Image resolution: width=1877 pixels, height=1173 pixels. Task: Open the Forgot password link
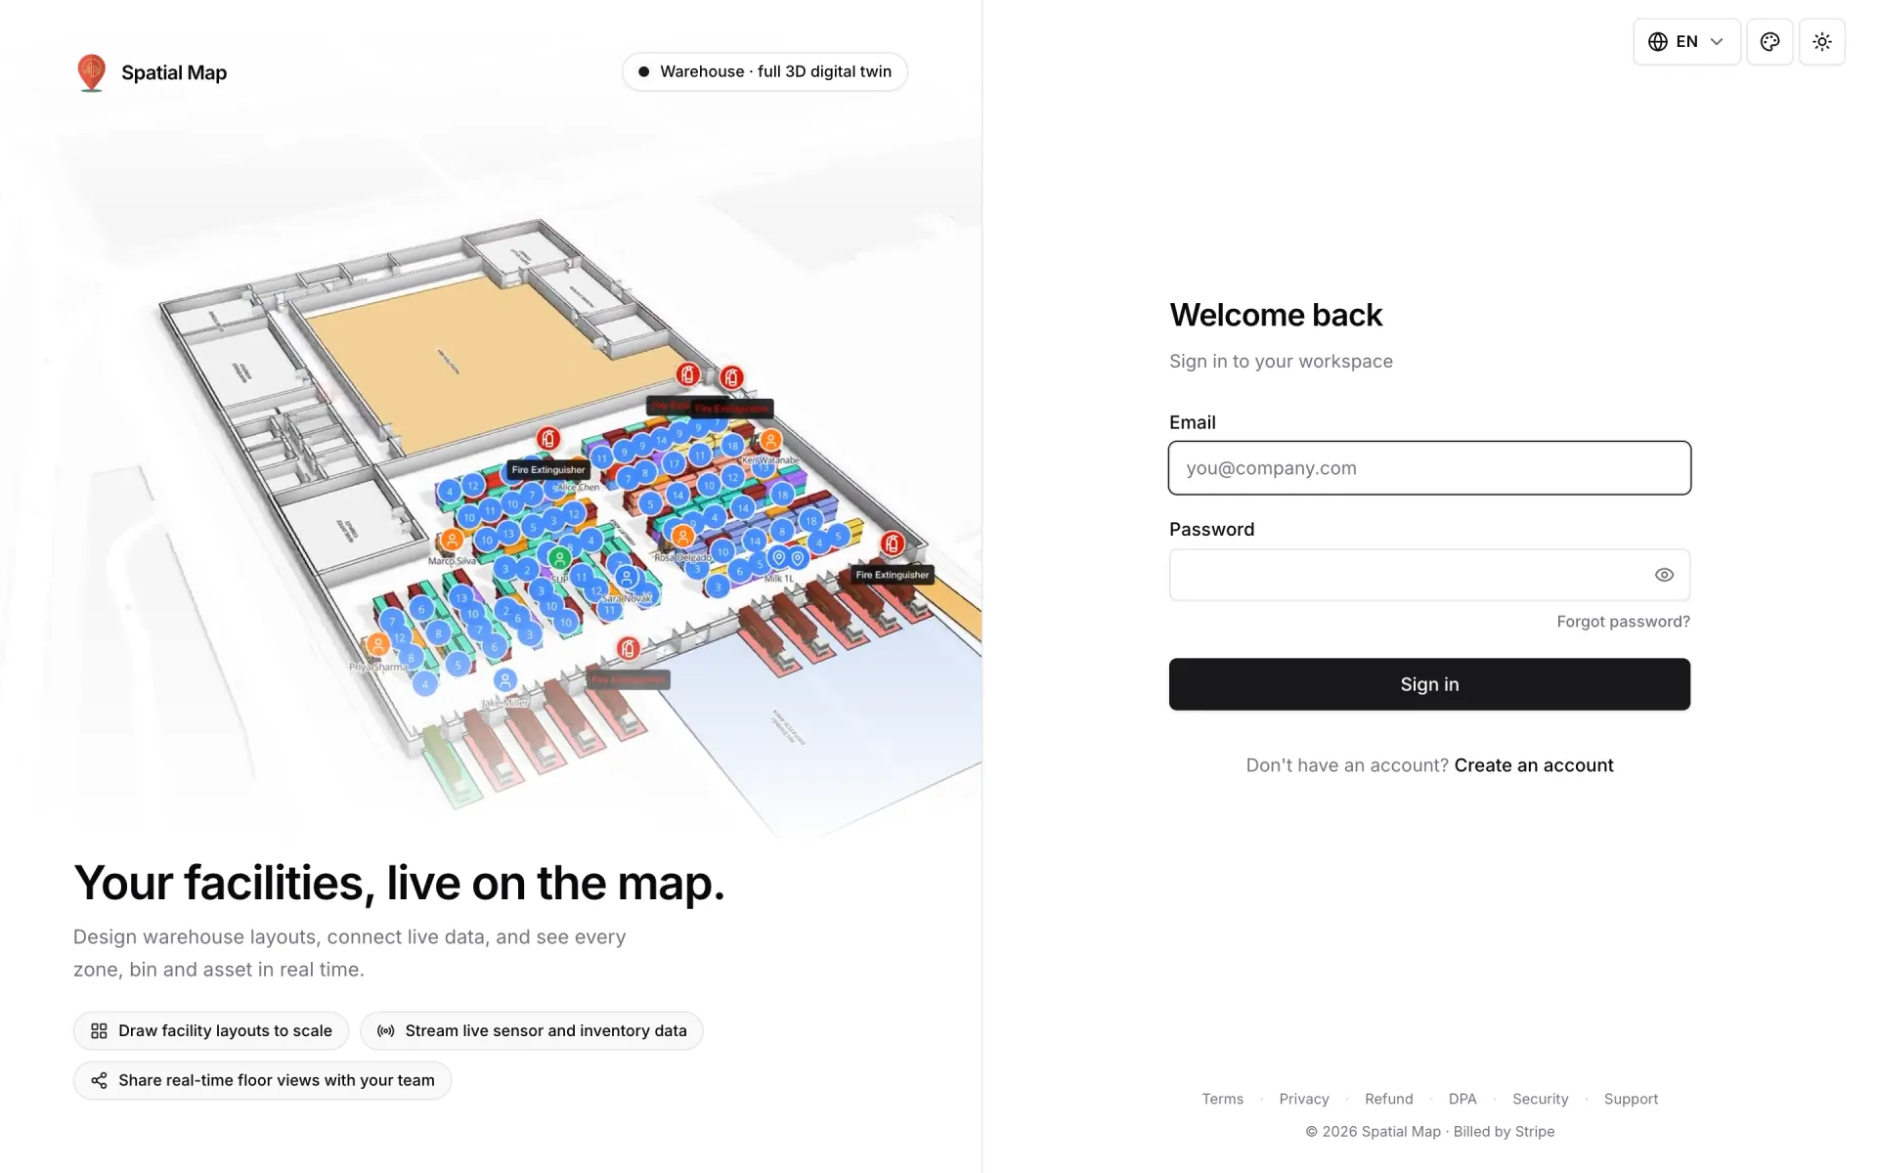point(1623,622)
